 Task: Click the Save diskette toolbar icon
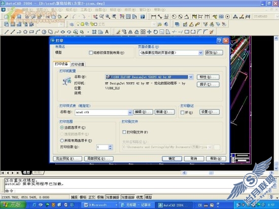click(19, 17)
